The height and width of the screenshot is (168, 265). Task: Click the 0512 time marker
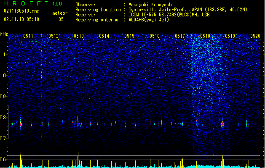(x=54, y=36)
